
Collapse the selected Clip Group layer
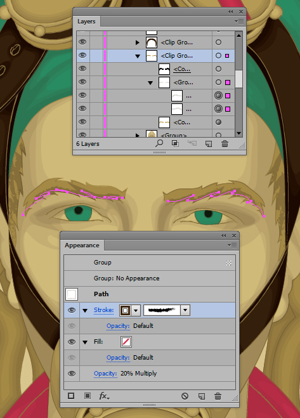(x=138, y=56)
